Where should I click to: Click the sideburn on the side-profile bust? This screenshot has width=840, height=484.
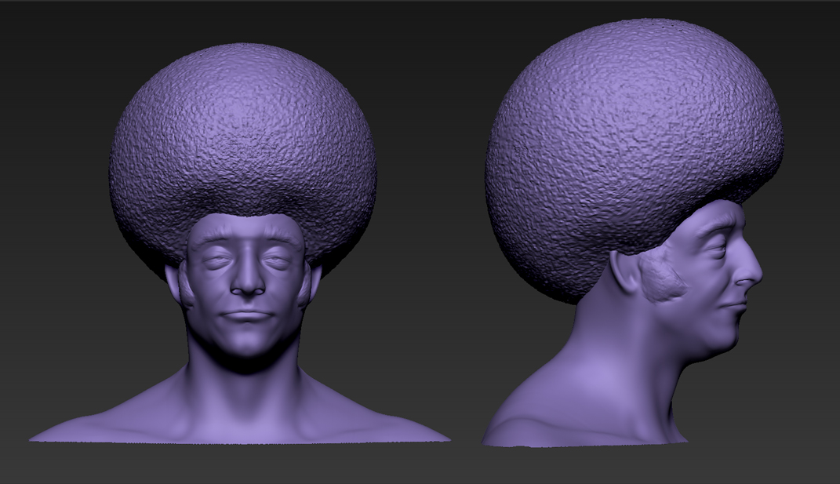663,275
